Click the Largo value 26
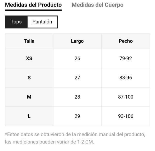Image resolution: width=155 pixels, height=151 pixels. 77,58
